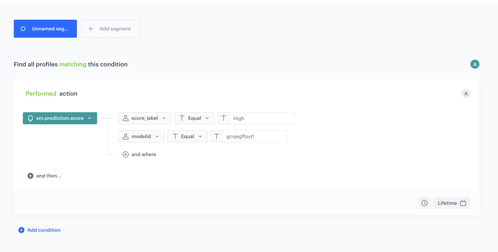Click into the gcsjegffpytl value field
Screen dimensions: 498x252
coord(254,136)
